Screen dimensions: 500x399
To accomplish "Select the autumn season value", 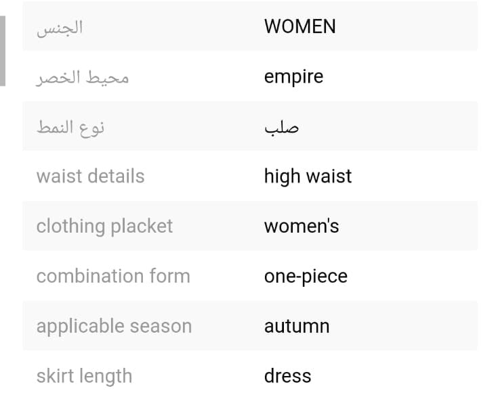I will 297,326.
